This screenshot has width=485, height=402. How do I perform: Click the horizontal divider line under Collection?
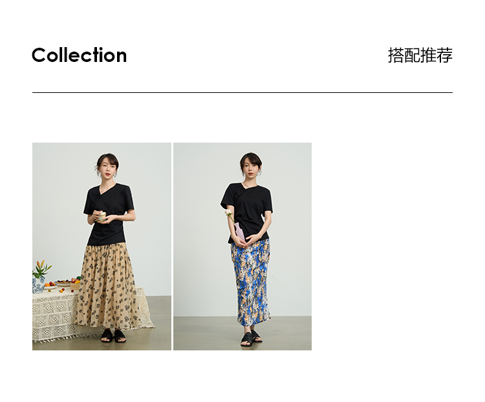tap(242, 92)
